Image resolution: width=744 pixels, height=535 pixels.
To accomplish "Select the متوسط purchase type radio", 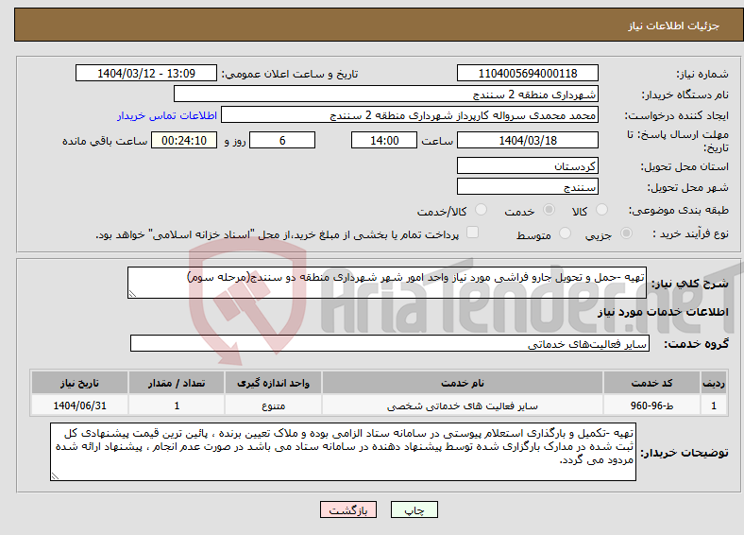I will (x=565, y=233).
